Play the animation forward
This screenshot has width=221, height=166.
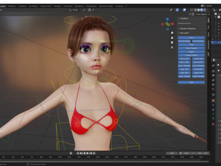point(87,153)
